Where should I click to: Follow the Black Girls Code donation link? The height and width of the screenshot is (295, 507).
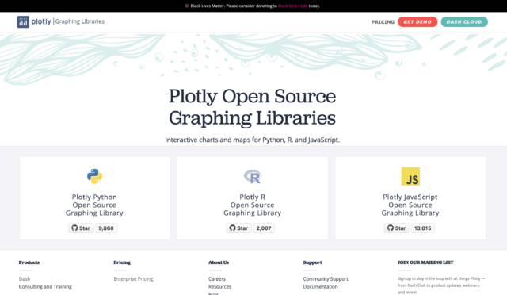click(x=292, y=6)
